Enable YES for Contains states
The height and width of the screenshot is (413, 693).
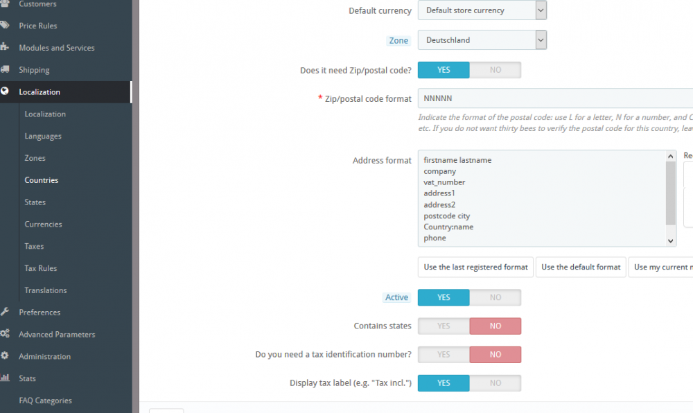coord(444,326)
